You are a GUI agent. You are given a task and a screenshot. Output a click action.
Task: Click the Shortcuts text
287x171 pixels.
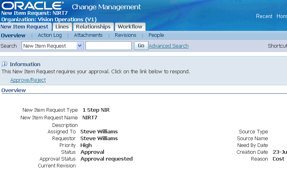[x=277, y=46]
